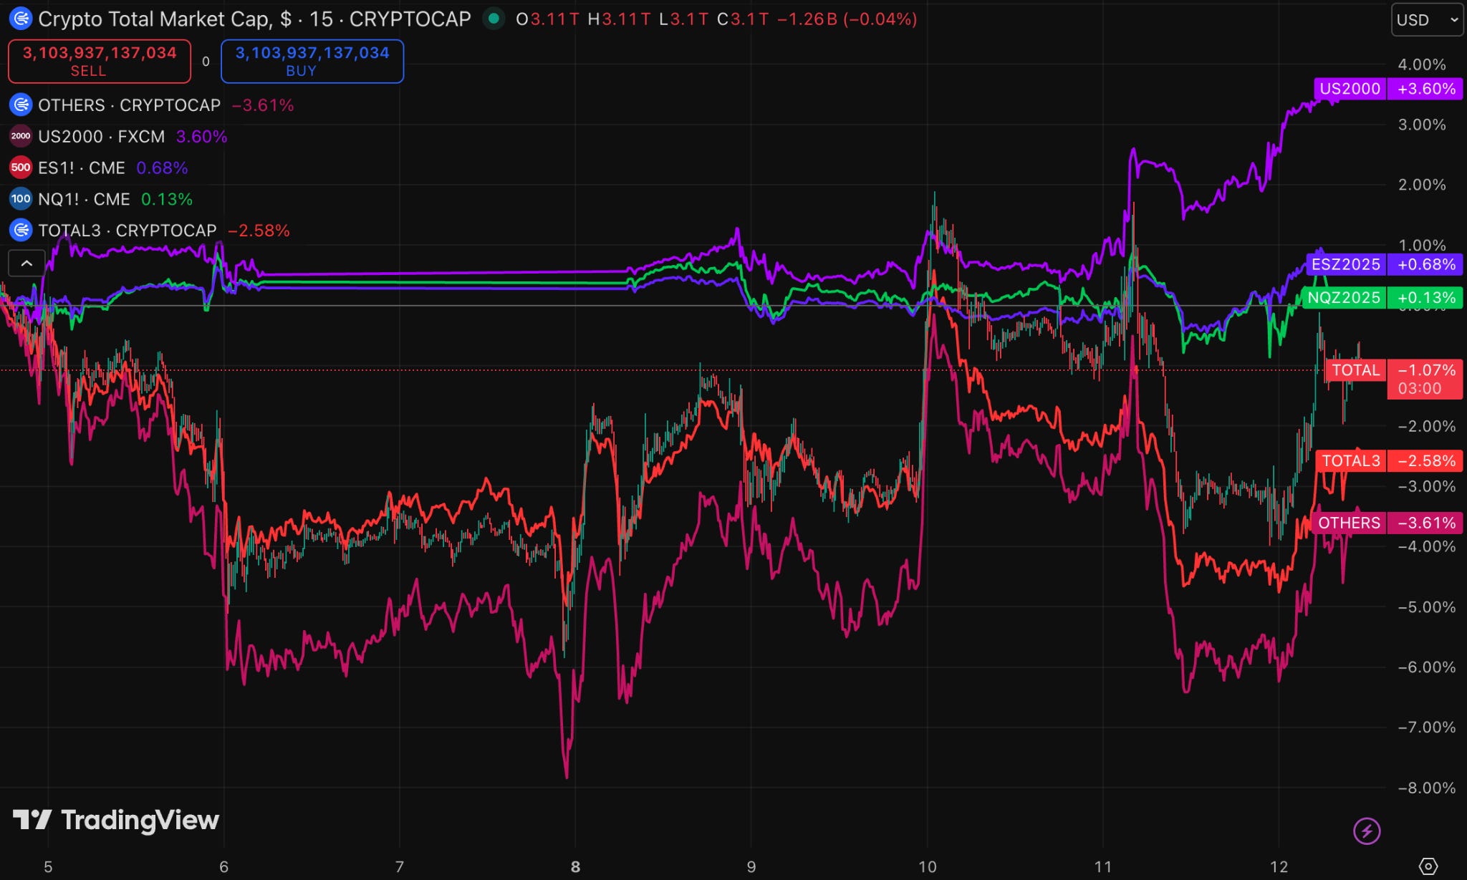
Task: Open chart settings hexagon gear icon
Action: pos(1428,866)
